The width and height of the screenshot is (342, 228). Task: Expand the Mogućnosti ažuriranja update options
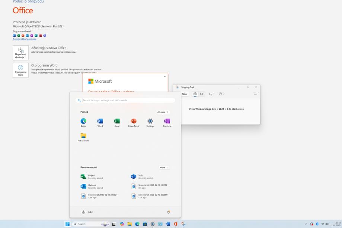pos(20,53)
